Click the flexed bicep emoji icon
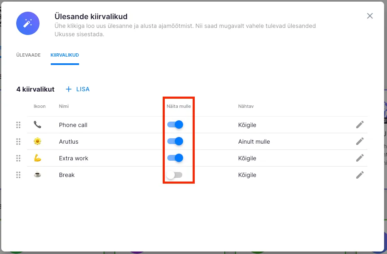Screen dimensions: 387x254 coord(37,158)
